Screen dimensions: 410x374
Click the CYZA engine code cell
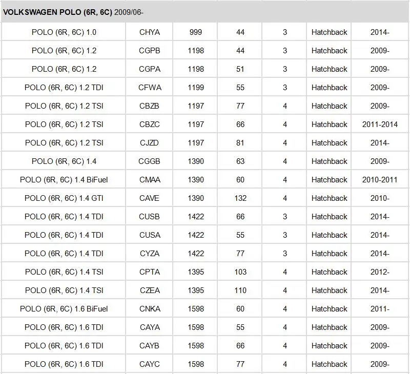(x=149, y=254)
